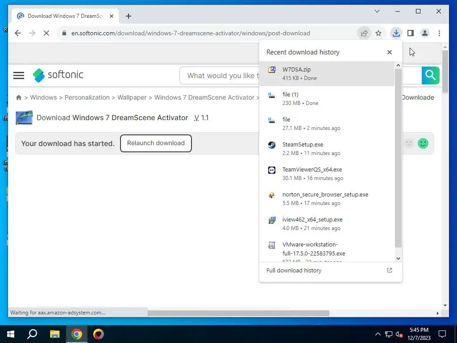The height and width of the screenshot is (343, 457).
Task: Click the Chrome taskbar icon
Action: pos(77,334)
